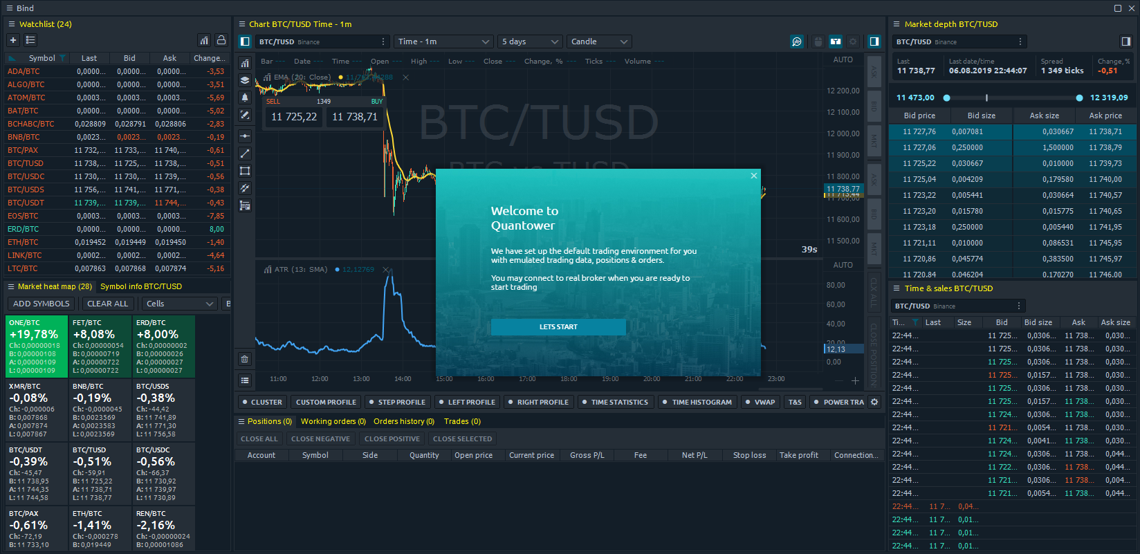This screenshot has width=1140, height=554.
Task: Click the LETS START button
Action: point(558,326)
